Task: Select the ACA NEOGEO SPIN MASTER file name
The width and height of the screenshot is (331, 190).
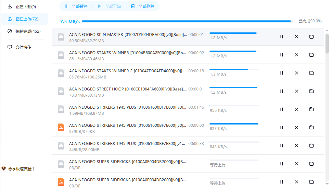Action: (x=128, y=35)
